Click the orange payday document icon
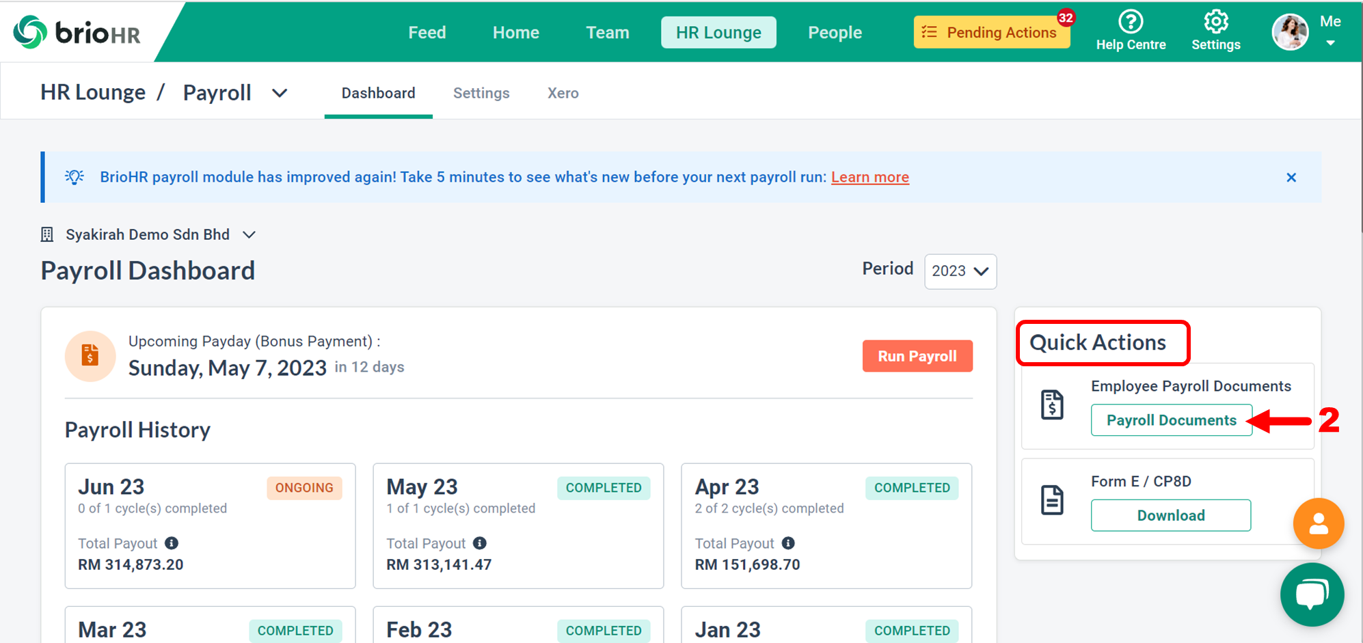The height and width of the screenshot is (643, 1363). (90, 356)
